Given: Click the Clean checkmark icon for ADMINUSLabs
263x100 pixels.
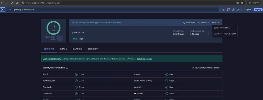Looking at the screenshot, I should point(76,81).
